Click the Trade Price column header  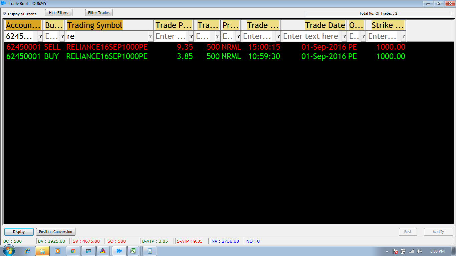point(174,25)
